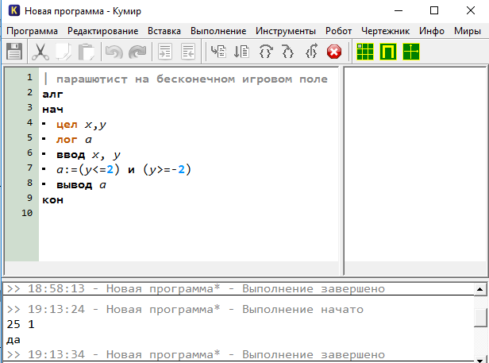489x363 pixels.
Task: Open the Миры menu
Action: 467,31
